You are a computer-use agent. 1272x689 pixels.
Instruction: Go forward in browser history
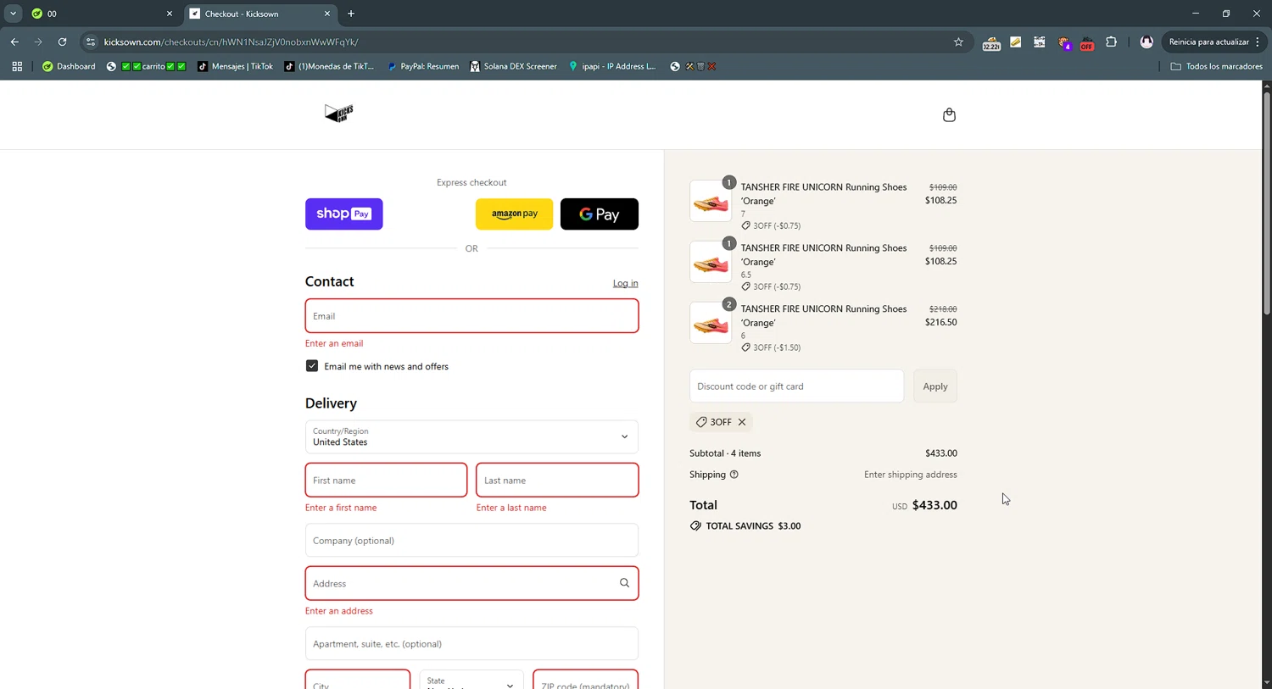coord(38,42)
